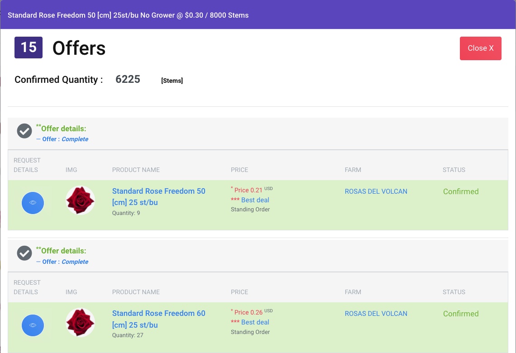The height and width of the screenshot is (353, 516).
Task: Select the checkmark icon on the second offer
Action: 24,253
